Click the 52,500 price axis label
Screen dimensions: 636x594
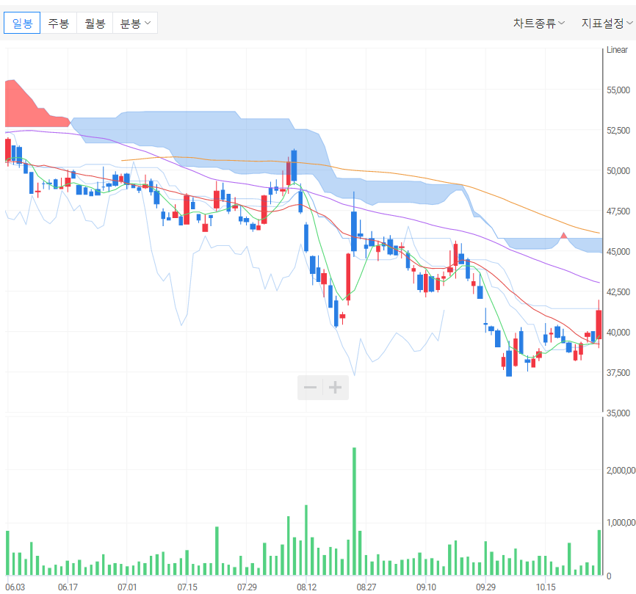click(618, 131)
